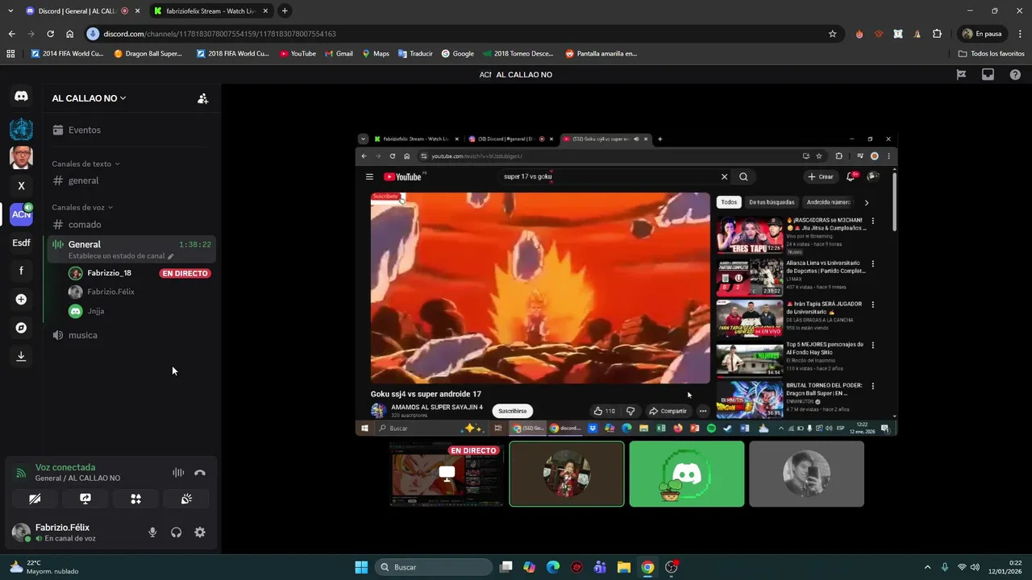Image resolution: width=1032 pixels, height=580 pixels.
Task: Click Download Apps arrow icon
Action: pos(21,356)
